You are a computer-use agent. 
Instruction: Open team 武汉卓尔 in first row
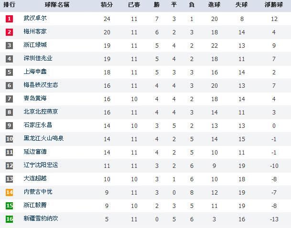pos(35,19)
